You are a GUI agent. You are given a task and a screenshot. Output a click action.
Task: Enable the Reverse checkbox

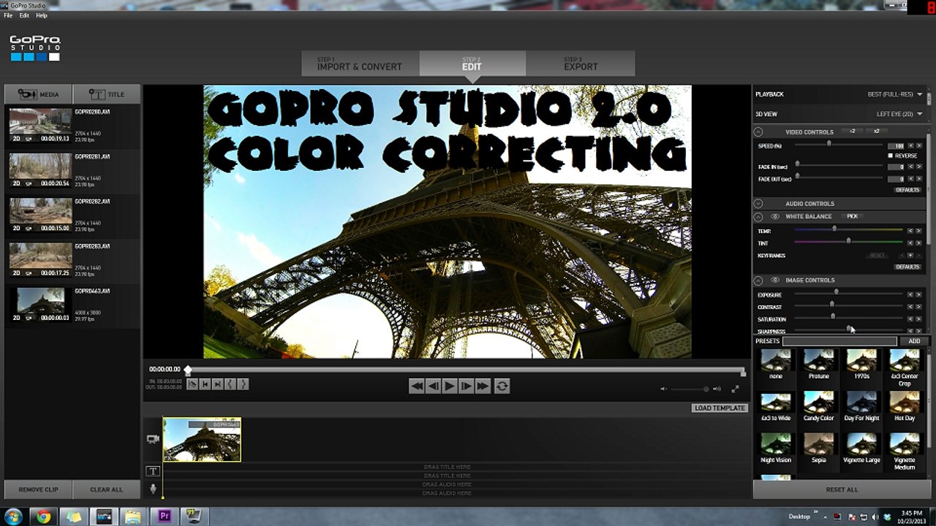tap(891, 156)
